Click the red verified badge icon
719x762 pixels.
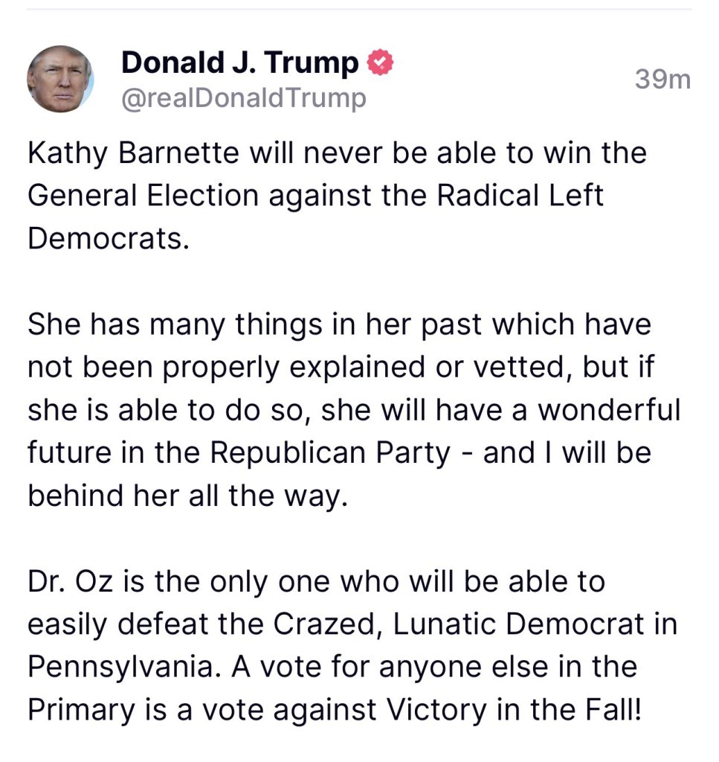pyautogui.click(x=380, y=63)
